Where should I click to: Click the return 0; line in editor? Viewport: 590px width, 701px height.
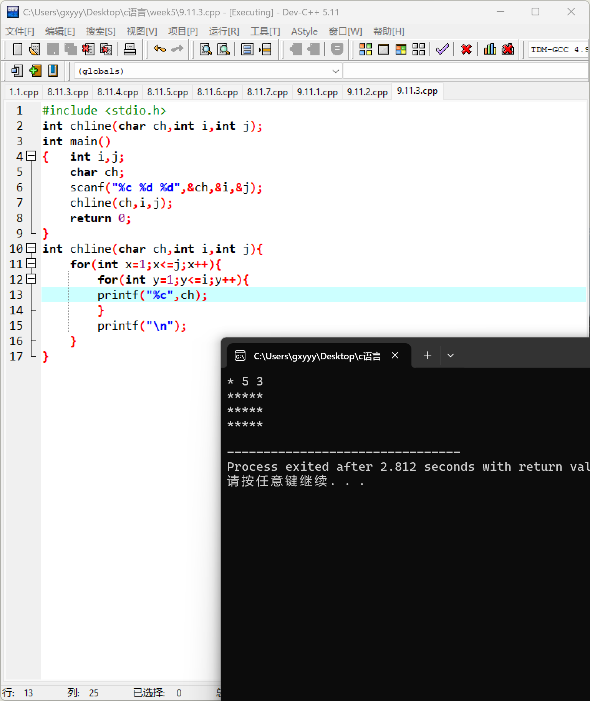pos(100,218)
